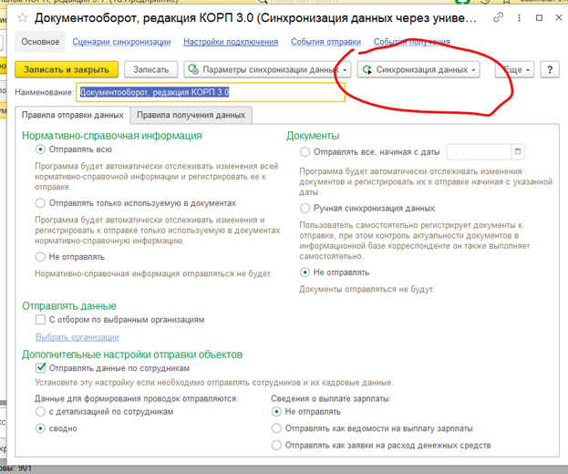The width and height of the screenshot is (568, 474).
Task: Click into the Наименование field
Action: [210, 92]
